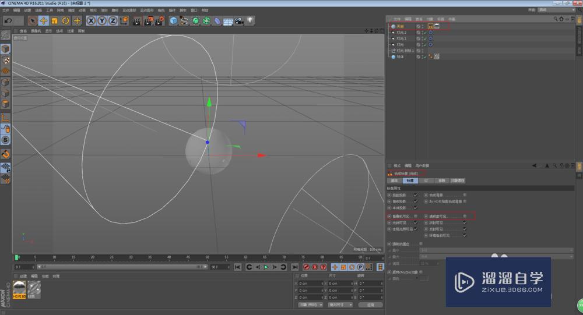Image resolution: width=583 pixels, height=315 pixels.
Task: Play the animation forward
Action: coord(266,267)
